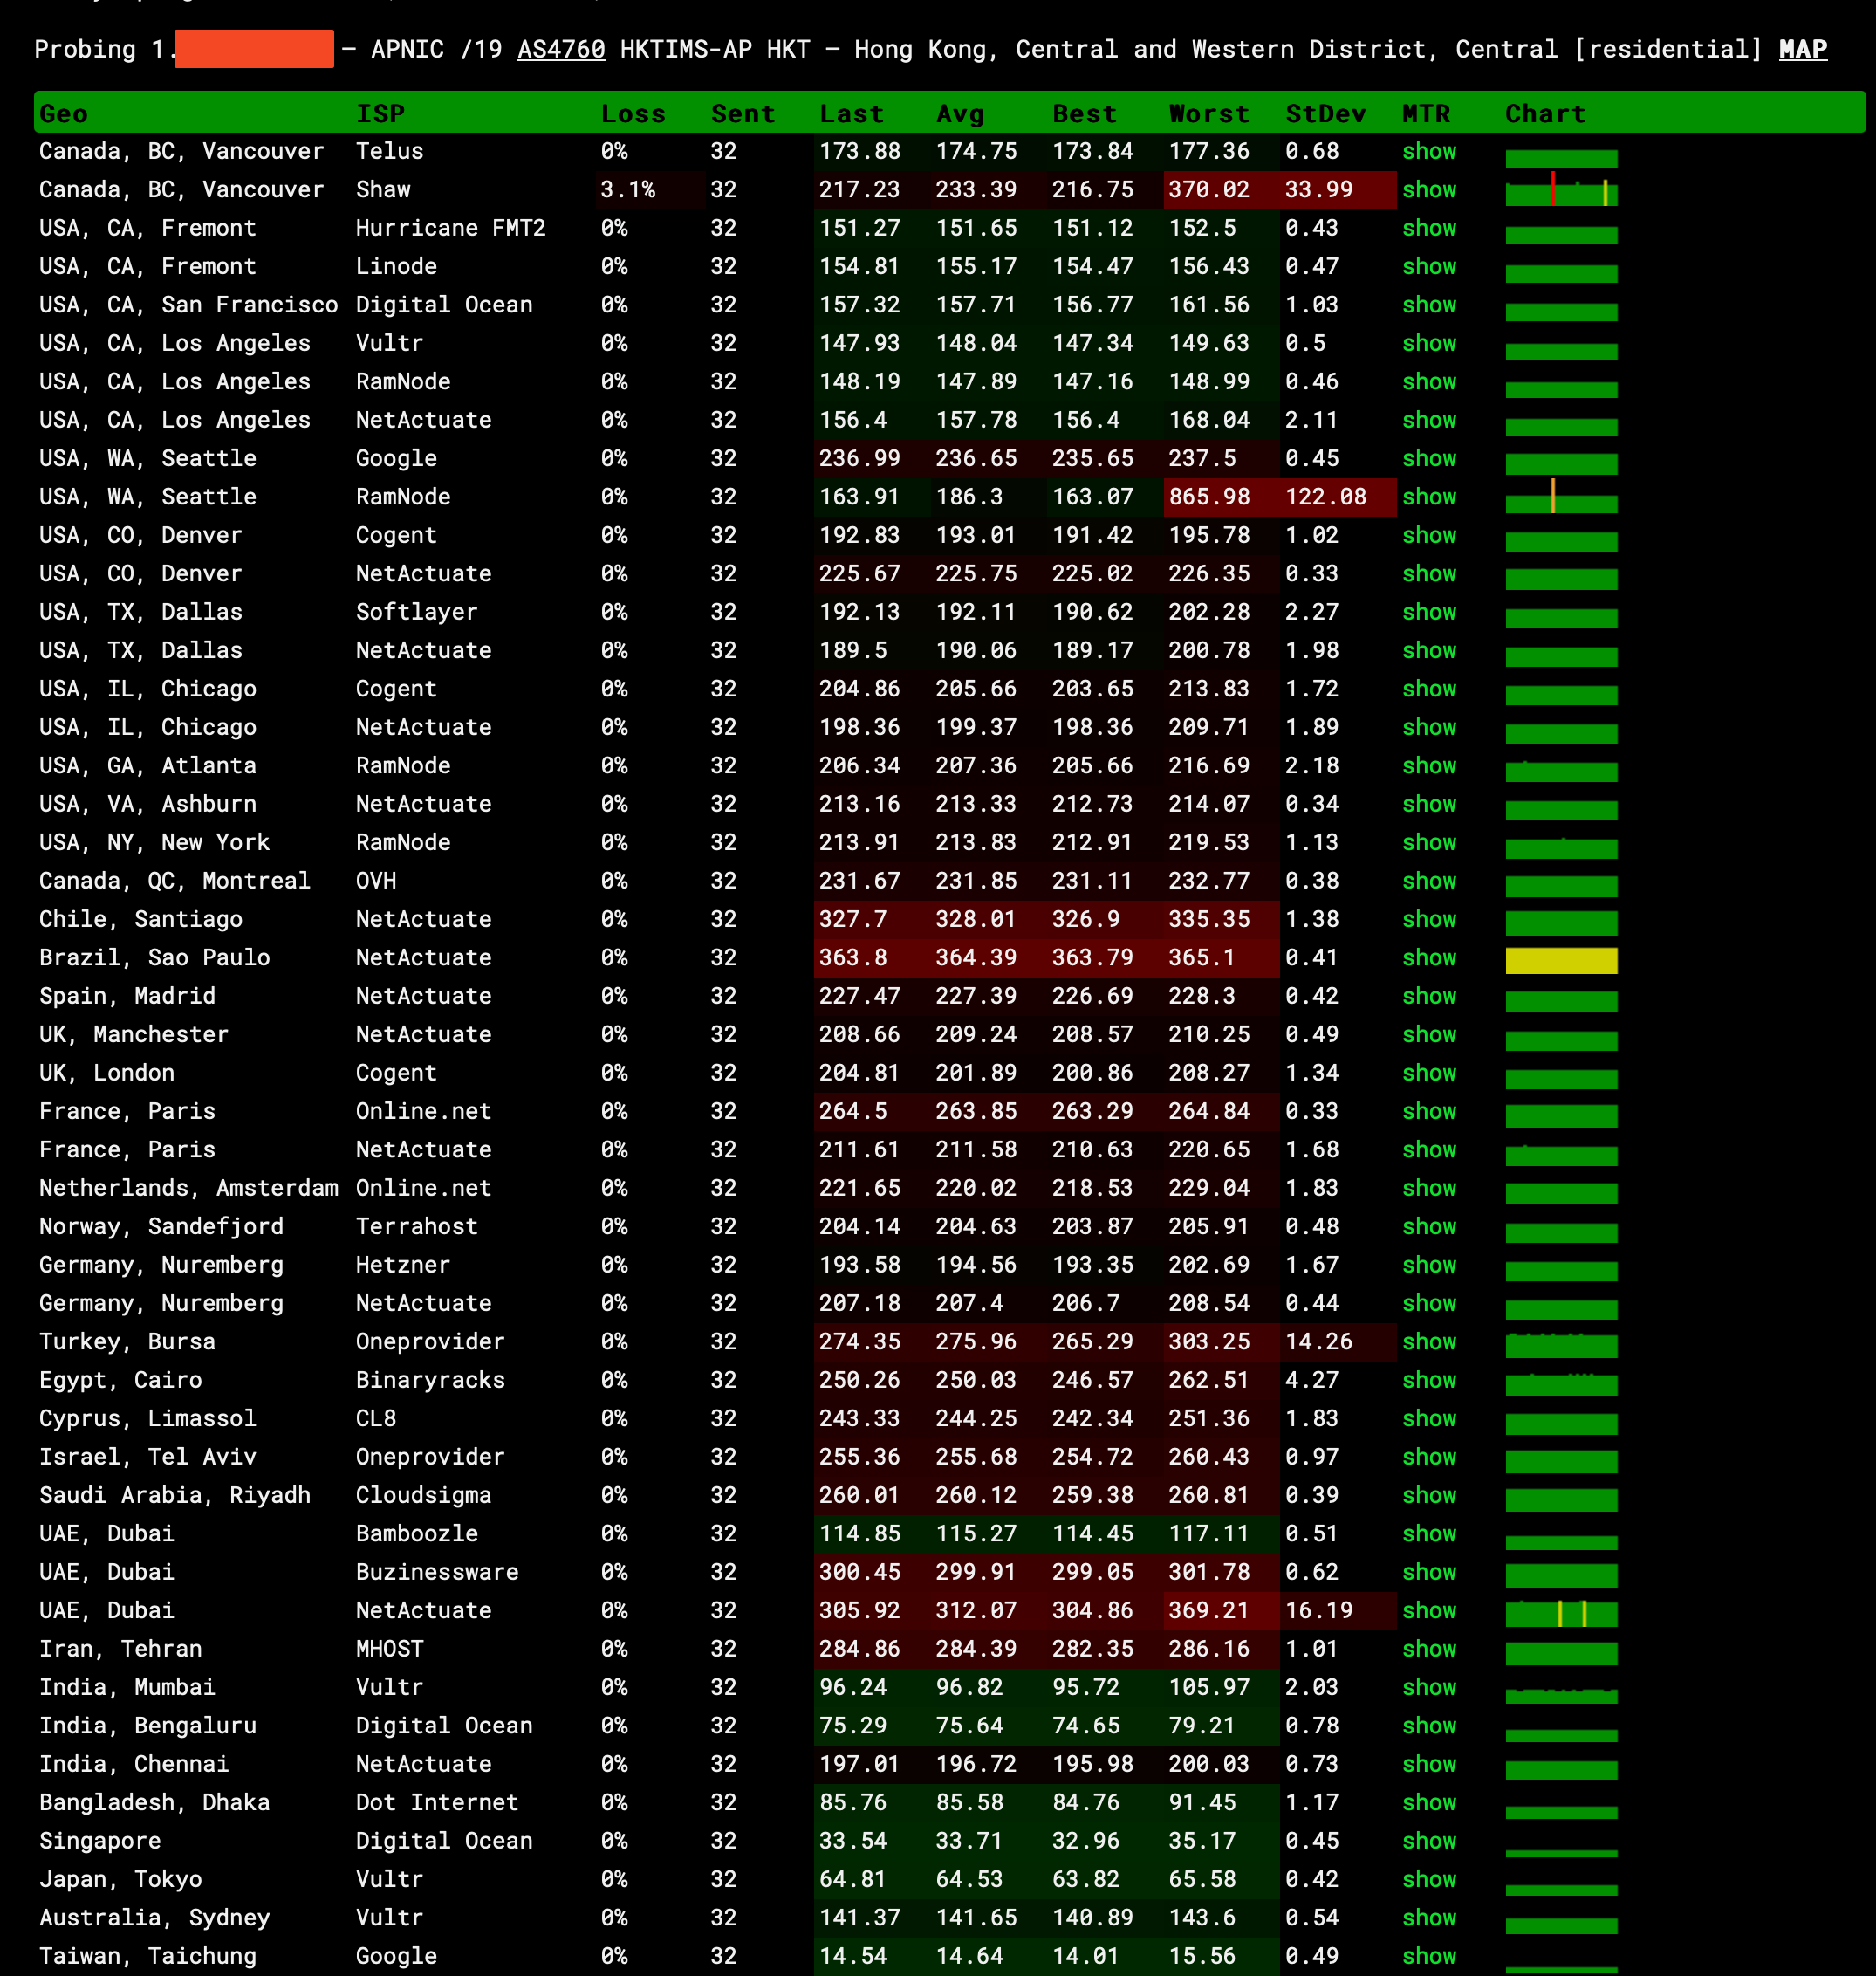Screen dimensions: 1876x1976
Task: Show MTR for Turkey Bursa row
Action: tap(1429, 1341)
